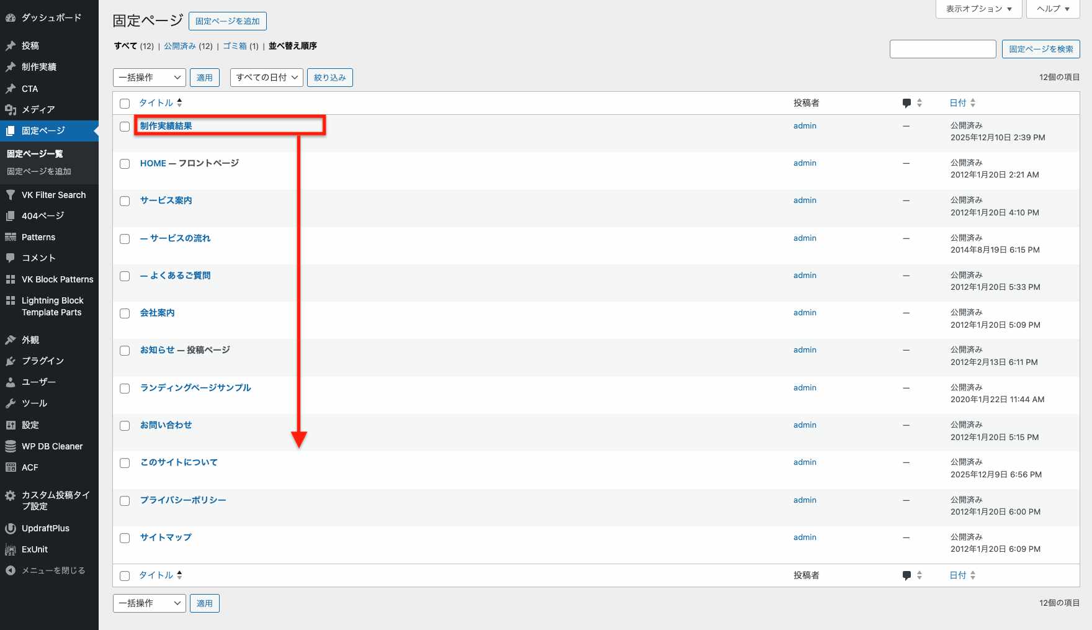Check the checkbox for 制作実績結果
1092x630 pixels.
tap(124, 126)
